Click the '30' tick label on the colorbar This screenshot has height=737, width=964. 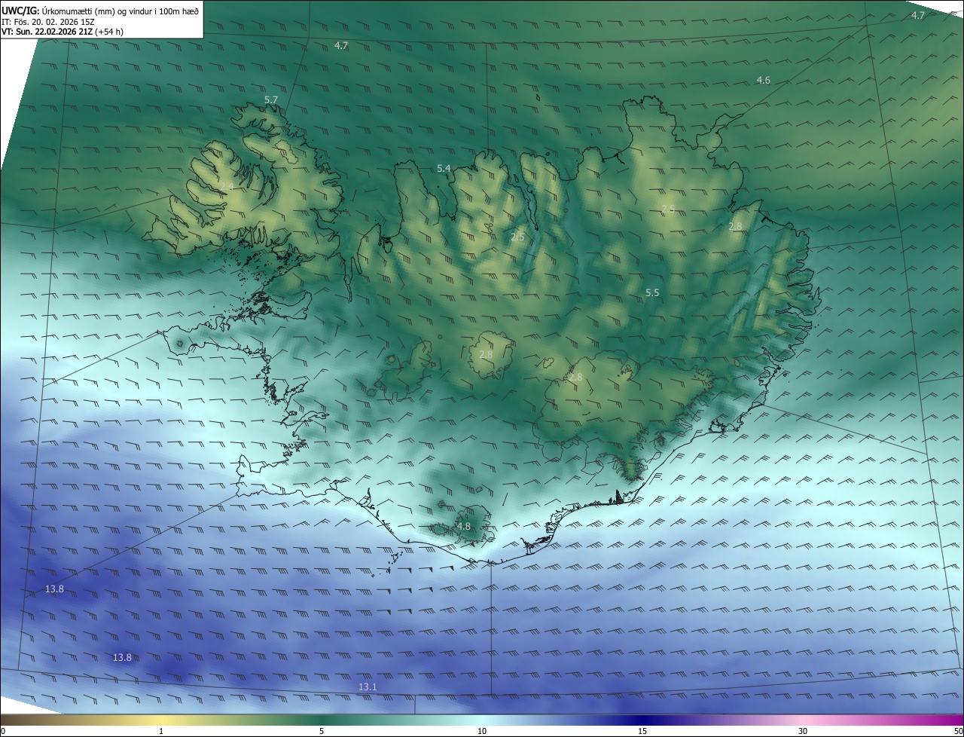803,731
